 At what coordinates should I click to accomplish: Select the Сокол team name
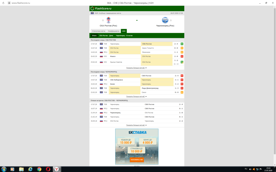click(144, 92)
